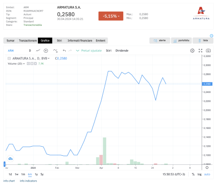Toggle log scale on chart
This screenshot has width=216, height=185.
[199, 174]
